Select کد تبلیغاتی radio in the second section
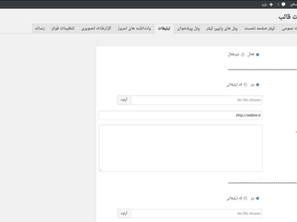 point(245,199)
